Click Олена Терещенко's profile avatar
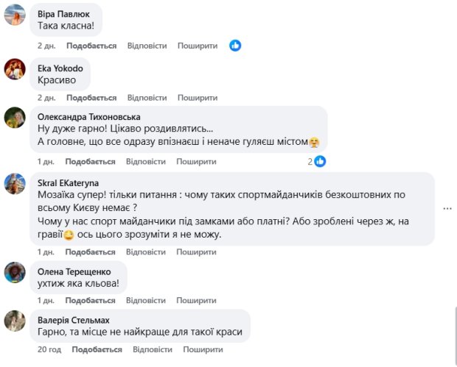This screenshot has width=457, height=367. [15, 272]
